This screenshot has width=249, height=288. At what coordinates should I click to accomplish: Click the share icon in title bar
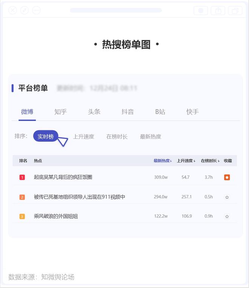218,11
